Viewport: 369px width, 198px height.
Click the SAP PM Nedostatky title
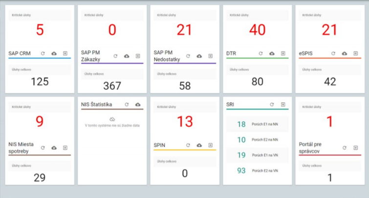pyautogui.click(x=167, y=56)
